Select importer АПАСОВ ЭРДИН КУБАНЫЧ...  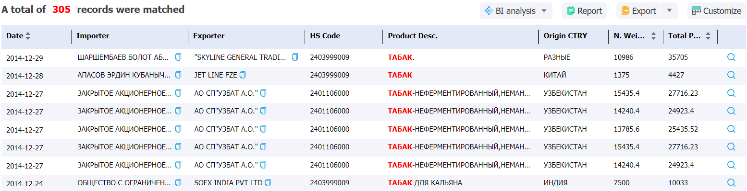(124, 75)
